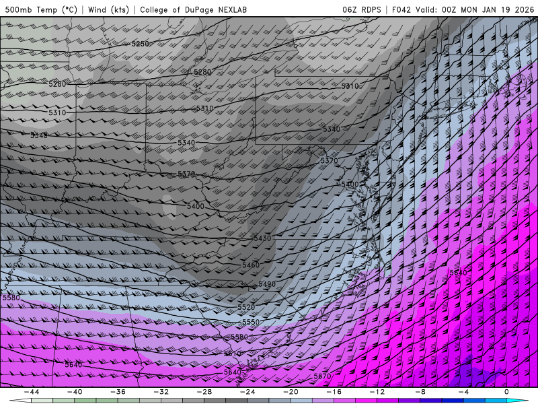
Task: Click the "06Z RDPS" model label
Action: (362, 9)
